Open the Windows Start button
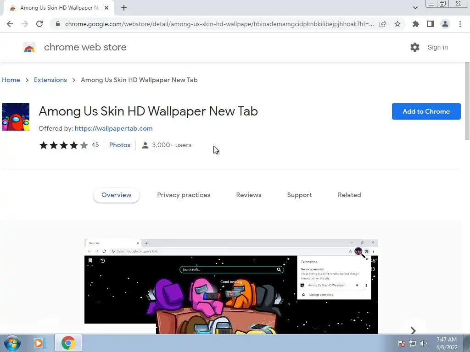This screenshot has height=352, width=470. (x=12, y=343)
